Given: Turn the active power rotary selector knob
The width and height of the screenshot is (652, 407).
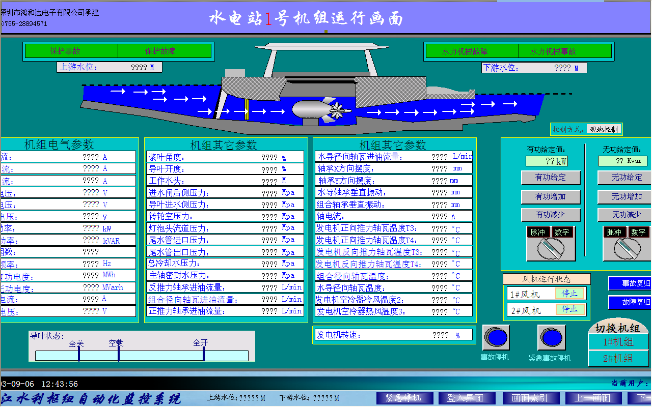Looking at the screenshot, I should pyautogui.click(x=551, y=249).
